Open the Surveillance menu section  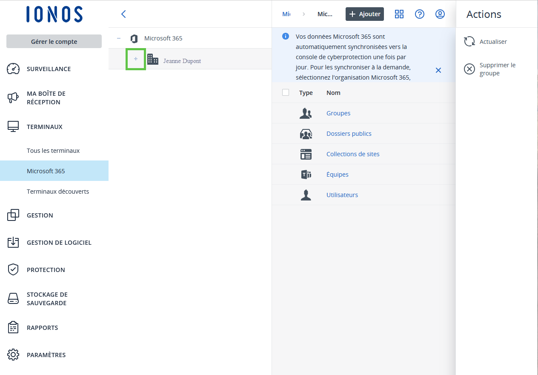pyautogui.click(x=49, y=69)
